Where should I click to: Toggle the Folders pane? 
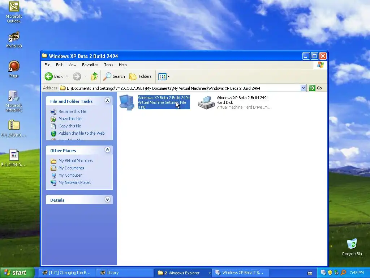pyautogui.click(x=141, y=76)
